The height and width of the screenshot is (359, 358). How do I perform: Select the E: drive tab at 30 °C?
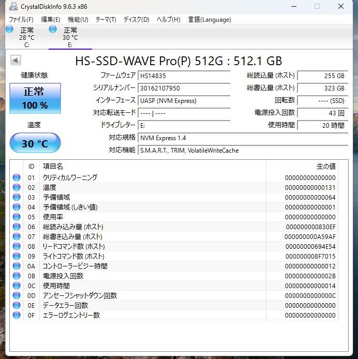pos(70,37)
